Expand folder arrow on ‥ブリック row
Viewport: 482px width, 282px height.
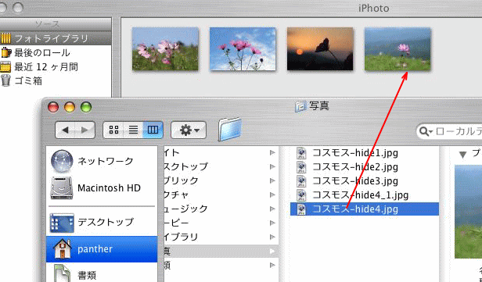click(x=272, y=180)
